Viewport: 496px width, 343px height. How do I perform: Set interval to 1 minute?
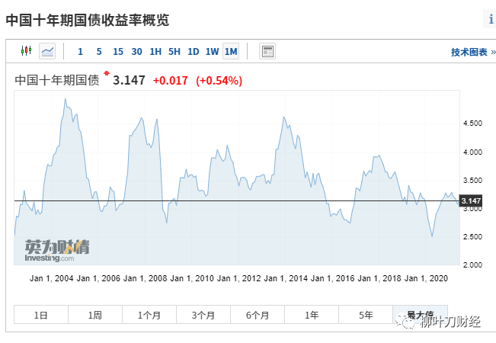pyautogui.click(x=80, y=51)
